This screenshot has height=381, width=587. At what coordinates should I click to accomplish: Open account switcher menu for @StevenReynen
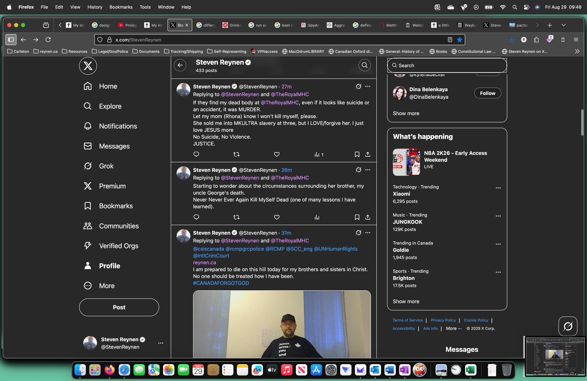point(161,343)
